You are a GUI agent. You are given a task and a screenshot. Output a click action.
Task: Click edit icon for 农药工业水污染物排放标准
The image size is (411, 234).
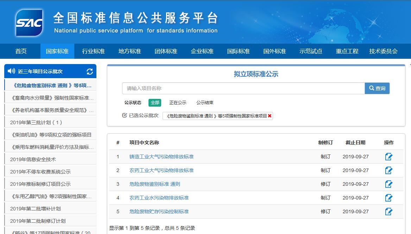(388, 198)
